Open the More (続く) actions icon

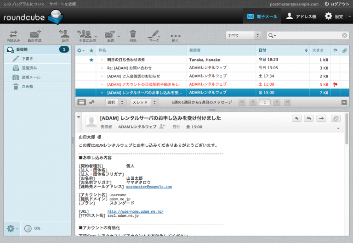pyautogui.click(x=175, y=35)
